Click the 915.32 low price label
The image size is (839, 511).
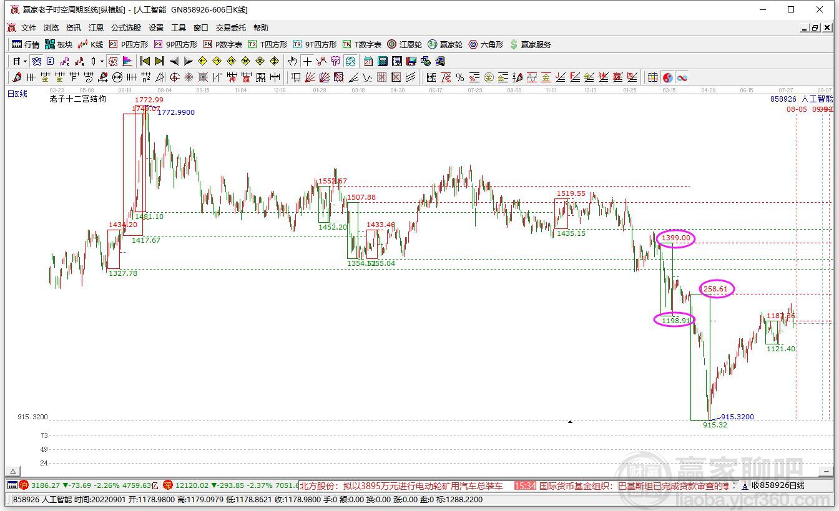tap(715, 425)
